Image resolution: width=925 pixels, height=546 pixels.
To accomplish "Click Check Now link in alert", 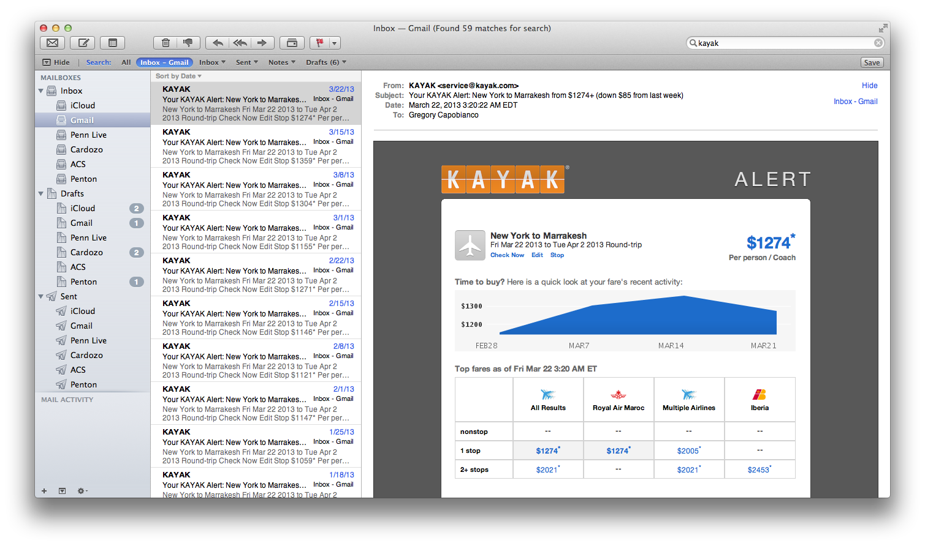I will click(507, 255).
